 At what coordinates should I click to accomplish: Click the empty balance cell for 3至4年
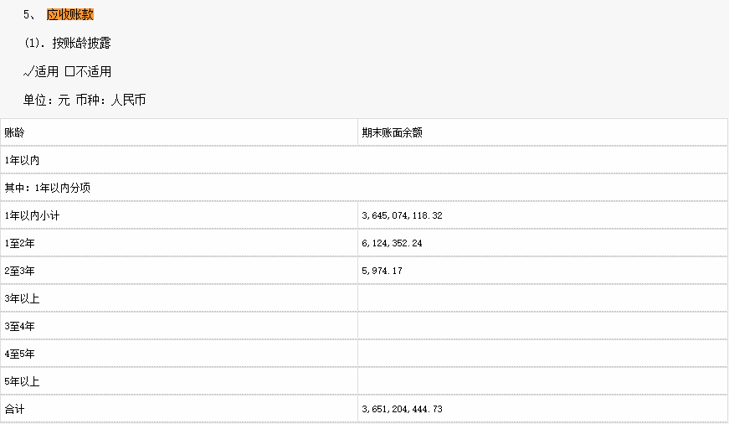(x=542, y=326)
